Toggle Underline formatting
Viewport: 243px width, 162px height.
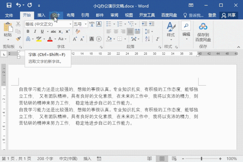pos(42,32)
